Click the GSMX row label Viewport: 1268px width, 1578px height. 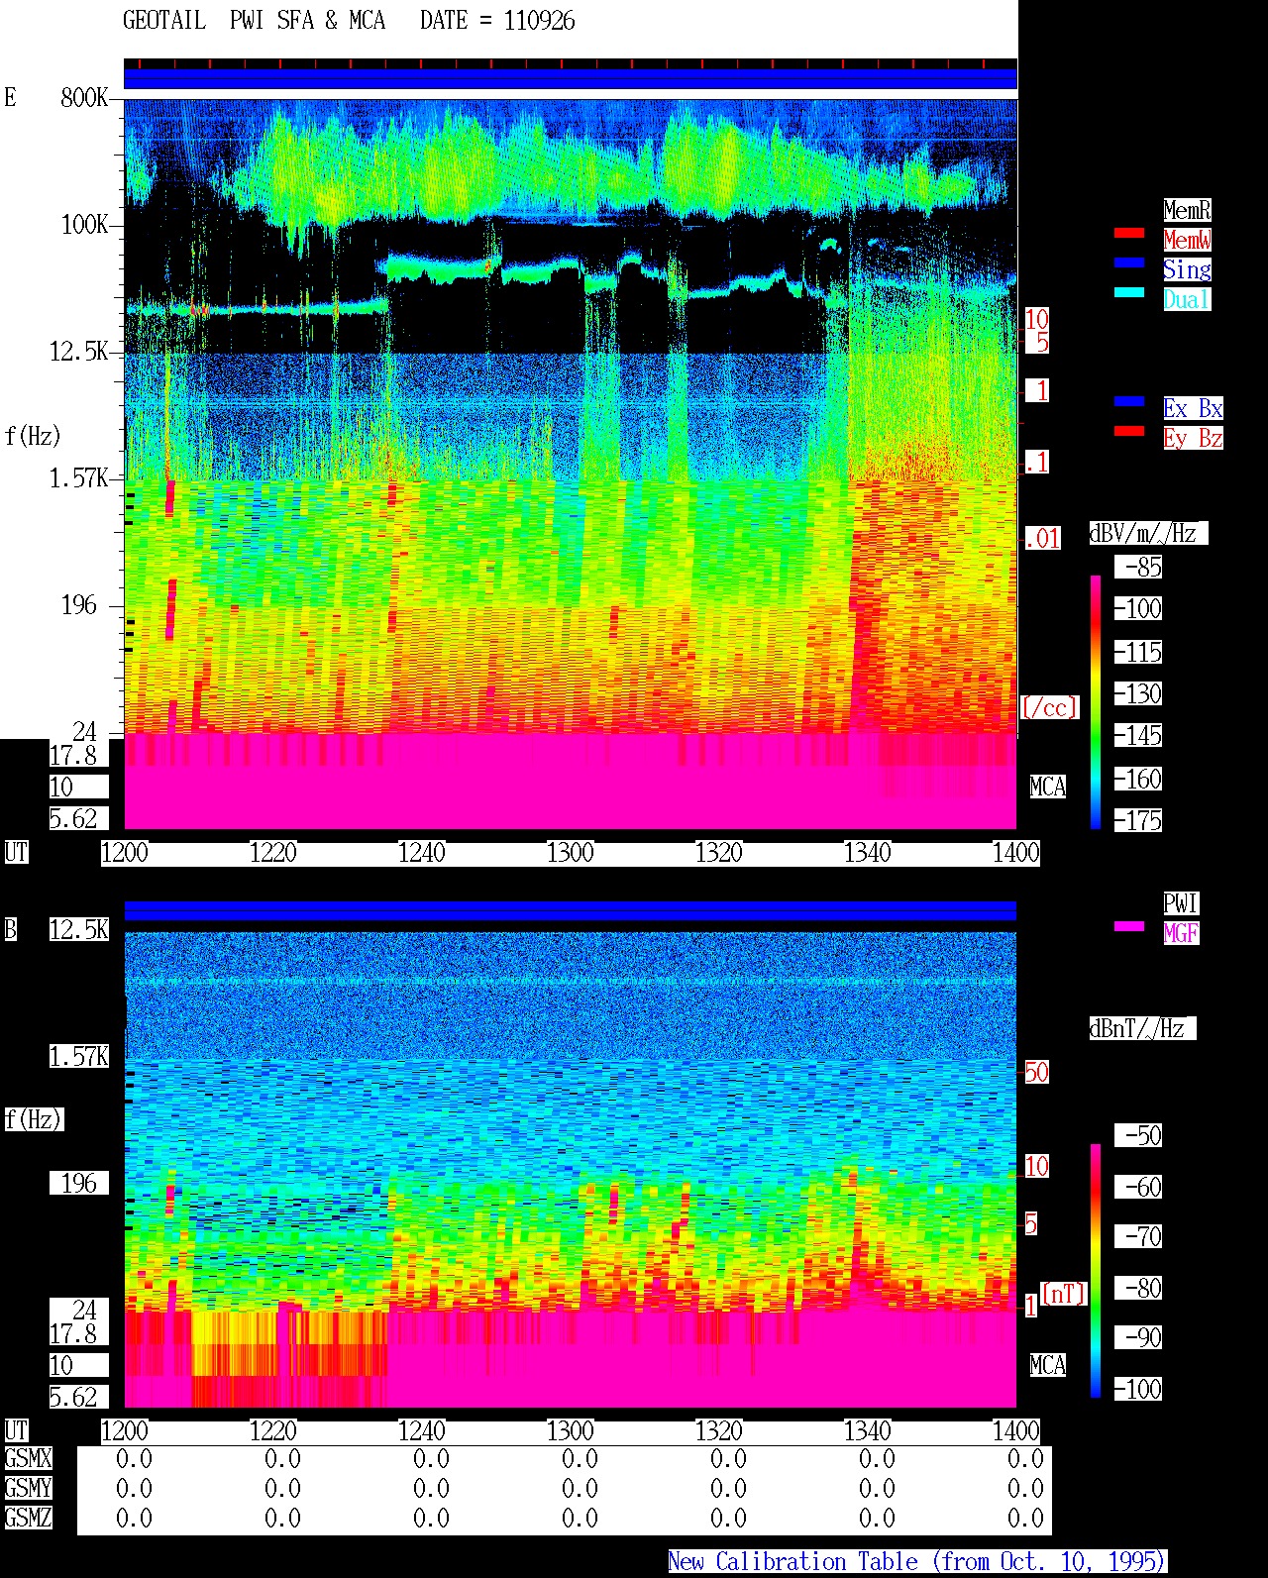[x=29, y=1459]
